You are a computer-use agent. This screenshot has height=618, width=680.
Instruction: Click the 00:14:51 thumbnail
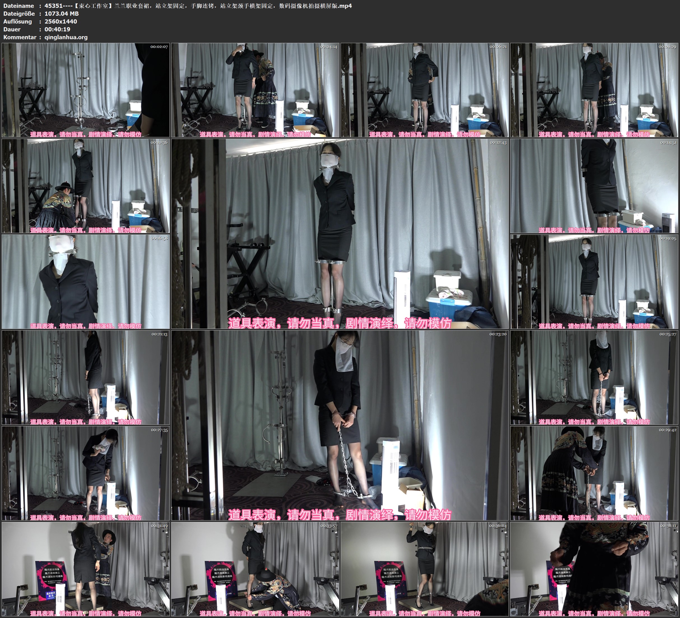pyautogui.click(x=594, y=185)
